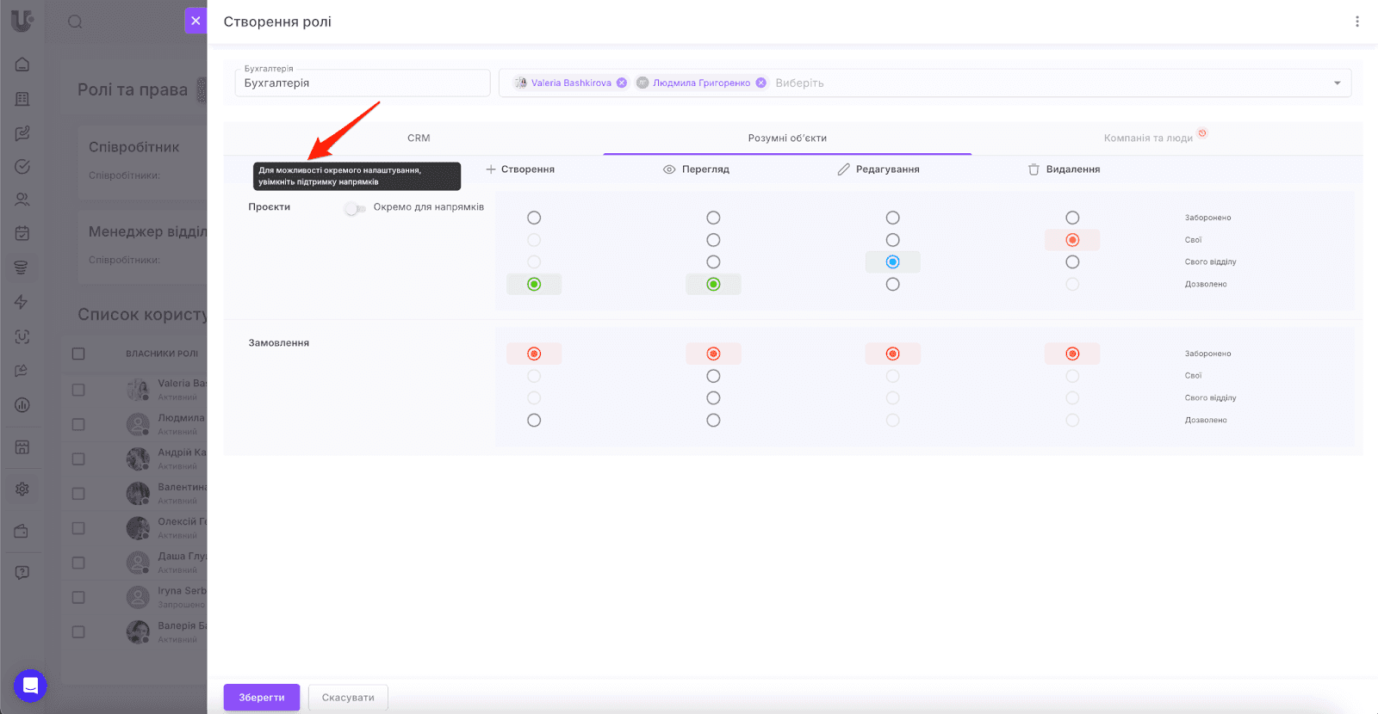Remove Людмила Григоренко chip from role users

coord(761,83)
